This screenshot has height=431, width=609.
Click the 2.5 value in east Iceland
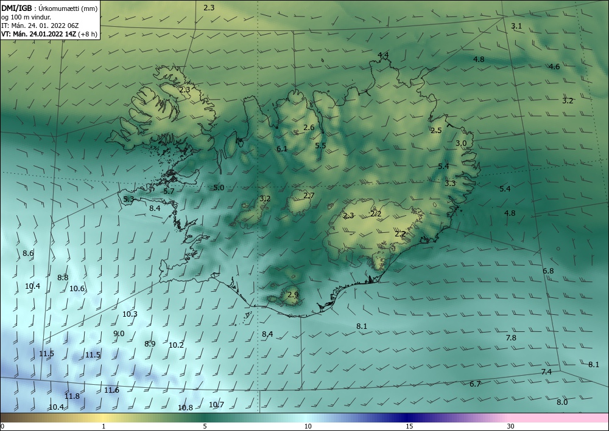(436, 131)
